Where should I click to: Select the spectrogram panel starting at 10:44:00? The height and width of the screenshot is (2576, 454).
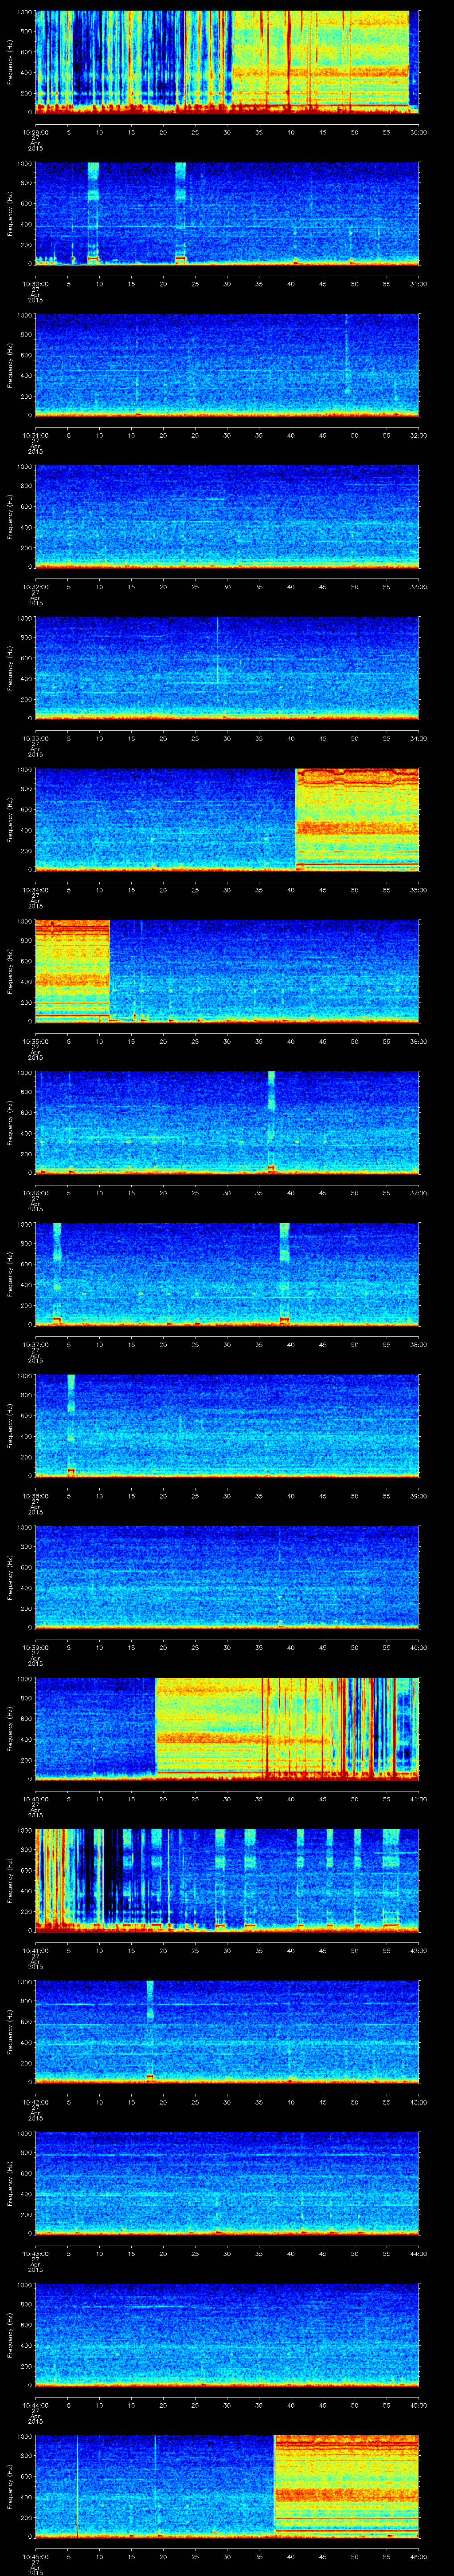point(227,2334)
